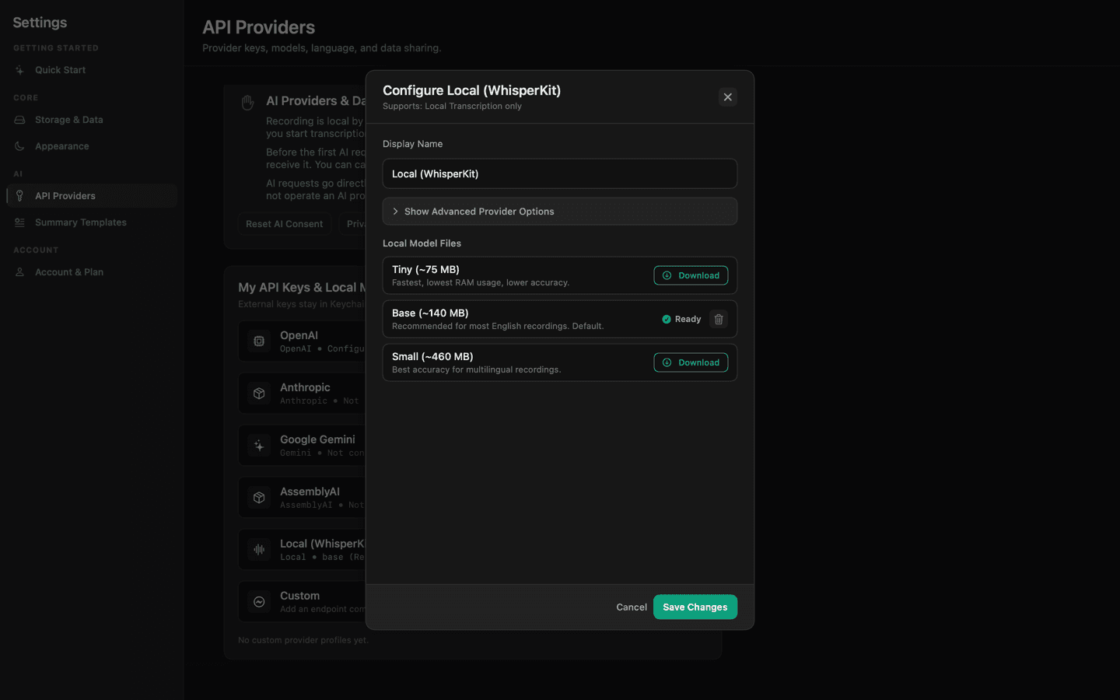This screenshot has height=700, width=1120.
Task: Open Account & Plan settings
Action: [92, 272]
